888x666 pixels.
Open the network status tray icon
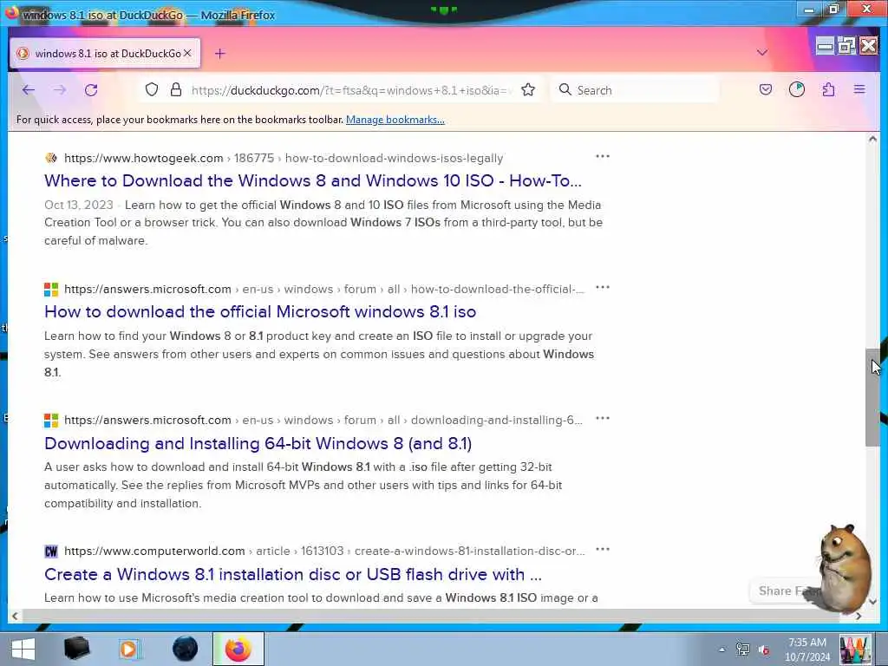742,650
